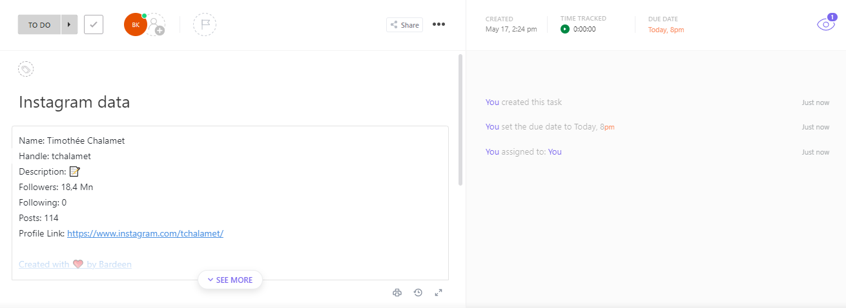Mark task complete with the checkmark box

(x=94, y=25)
